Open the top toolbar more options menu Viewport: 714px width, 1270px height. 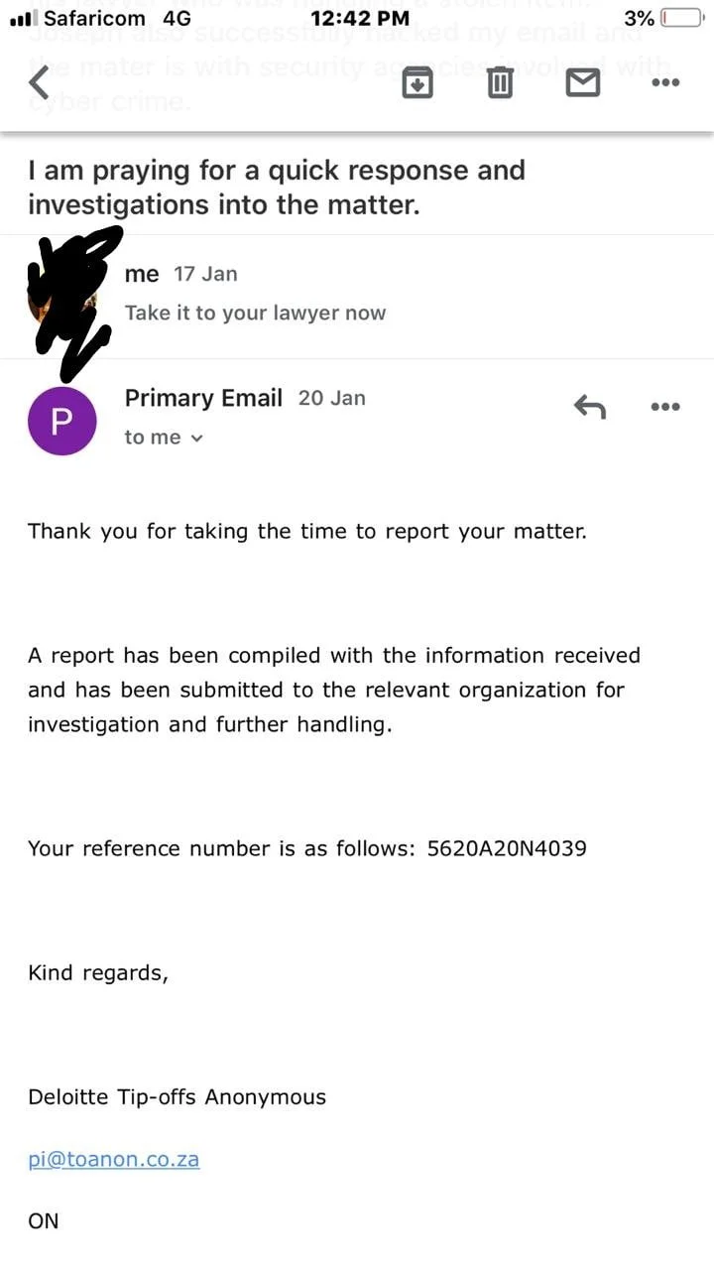[x=664, y=83]
